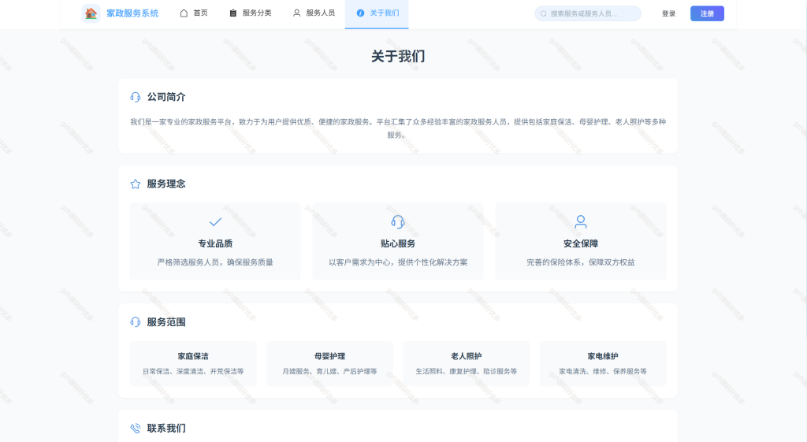The height and width of the screenshot is (442, 807).
Task: Click the 公司简介 section heading
Action: 166,97
